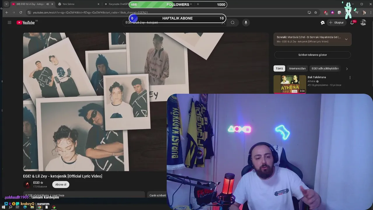Click the red circular taskbar app
This screenshot has height=210, width=373.
point(54,207)
